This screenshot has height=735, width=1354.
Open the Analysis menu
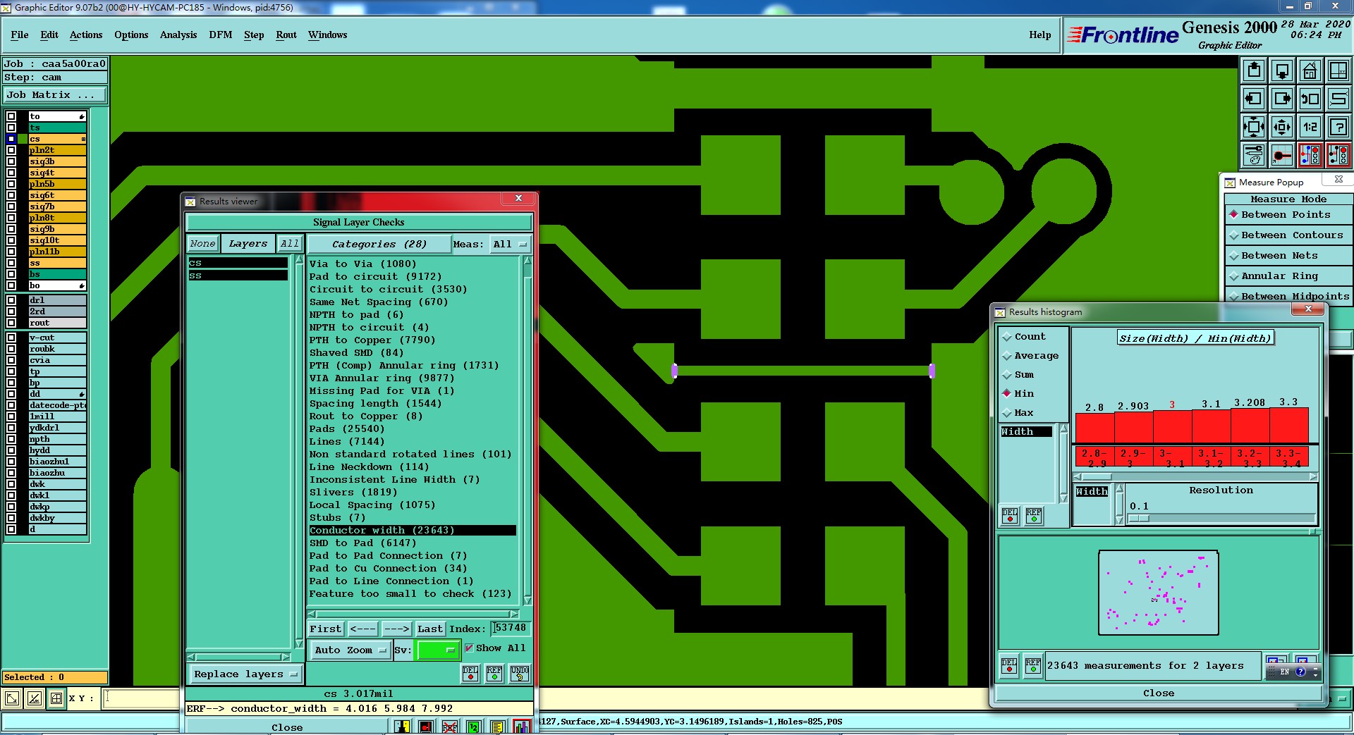click(178, 35)
